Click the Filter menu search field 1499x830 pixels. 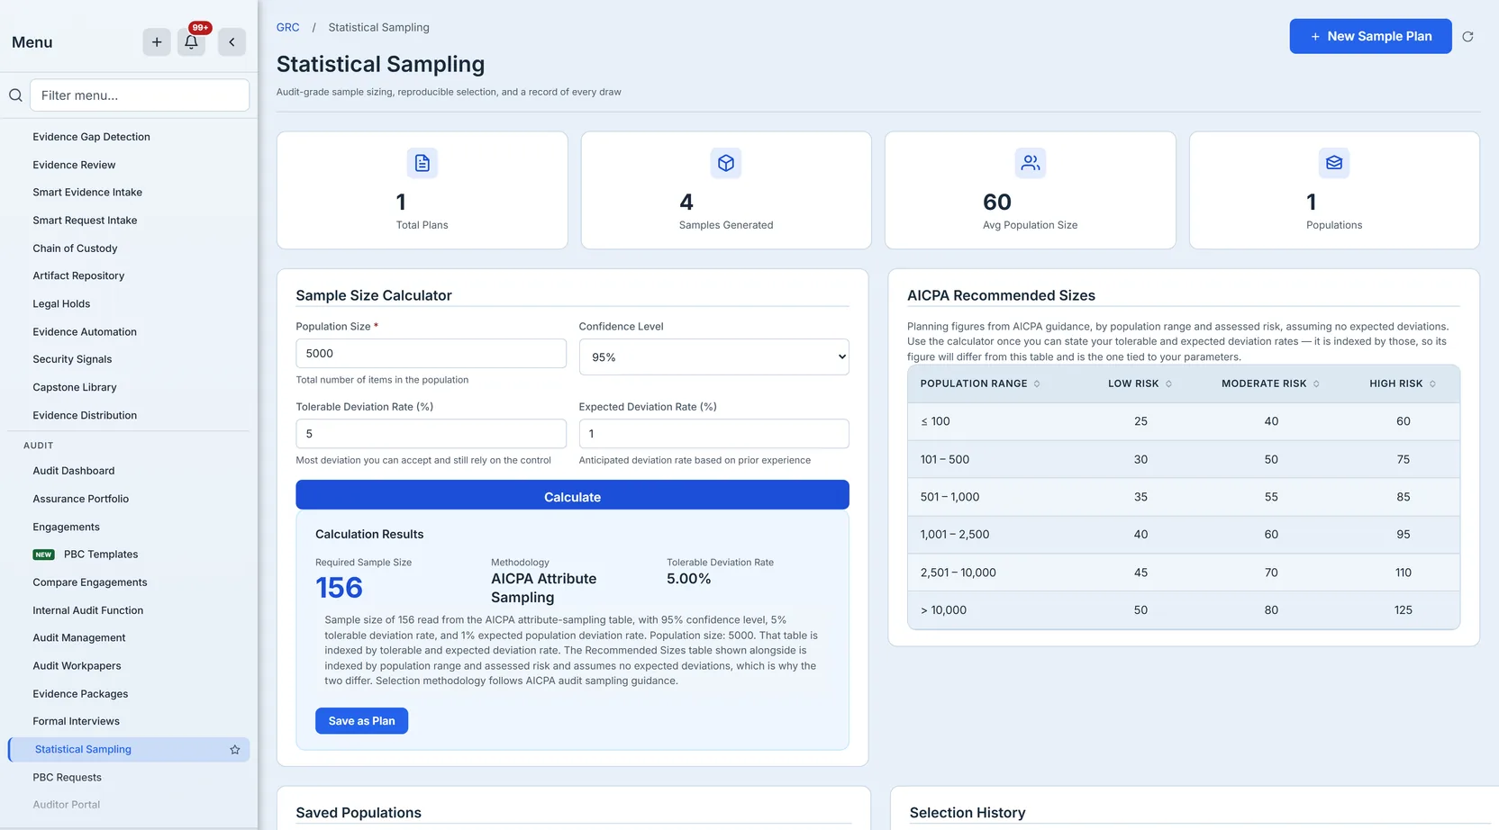(140, 95)
